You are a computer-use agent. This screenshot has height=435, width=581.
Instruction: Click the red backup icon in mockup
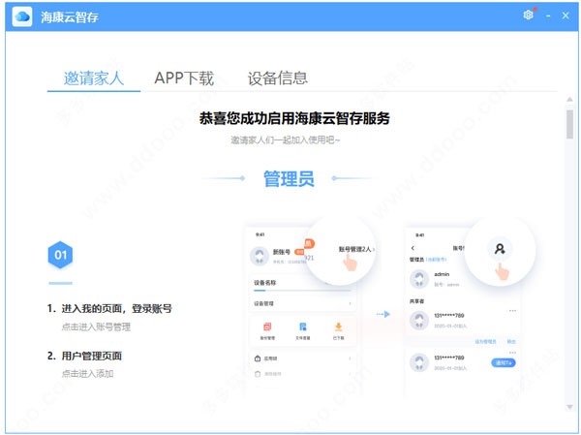tap(267, 326)
